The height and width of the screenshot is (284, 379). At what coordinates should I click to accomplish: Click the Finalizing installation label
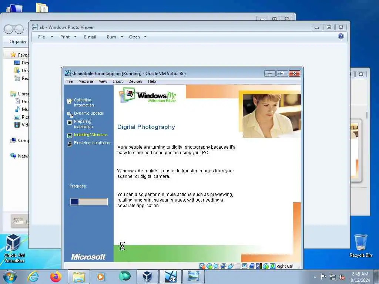click(92, 143)
